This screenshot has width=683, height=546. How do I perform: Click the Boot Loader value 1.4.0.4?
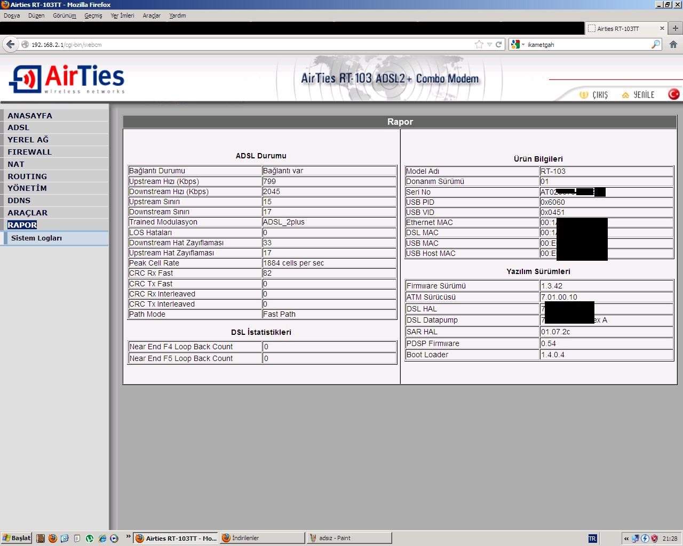point(606,355)
